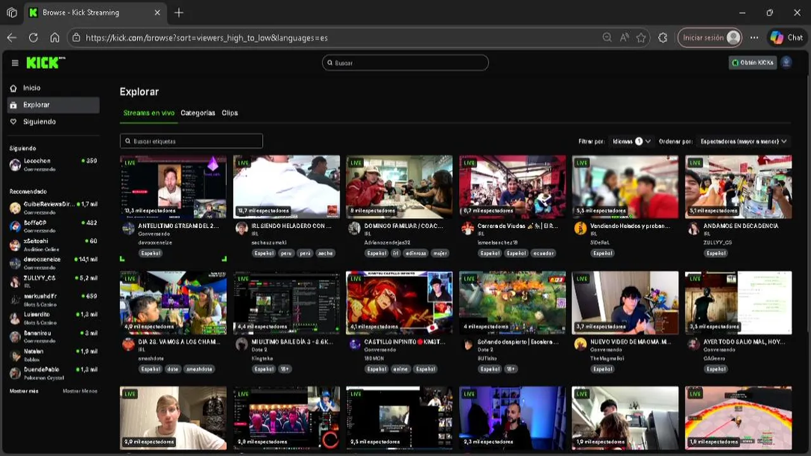
Task: Open stream thumbnail with 13,3 mil espectadores
Action: click(x=173, y=187)
